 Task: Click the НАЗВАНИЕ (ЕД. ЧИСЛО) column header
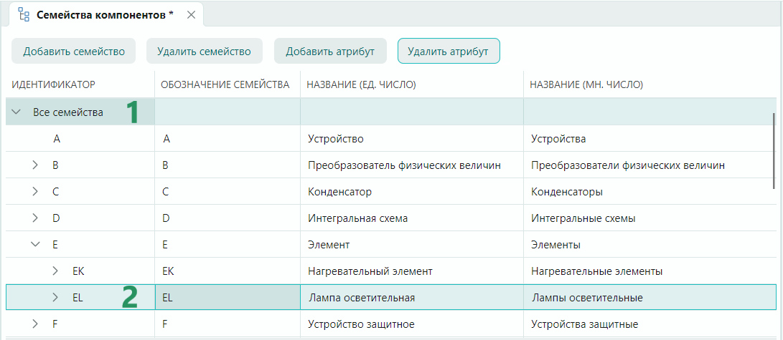tap(361, 85)
